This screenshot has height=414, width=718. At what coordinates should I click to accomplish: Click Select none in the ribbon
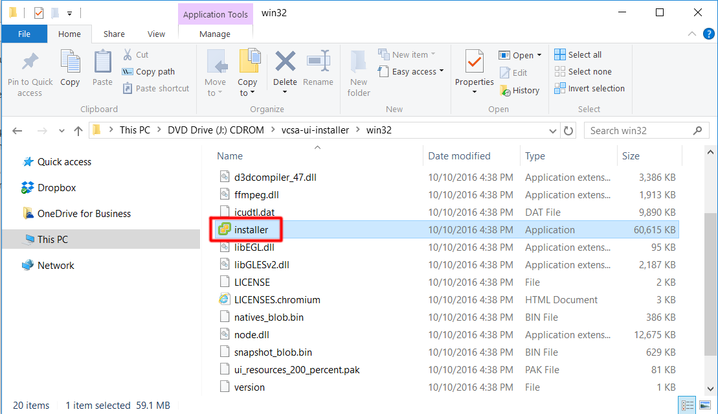[583, 71]
